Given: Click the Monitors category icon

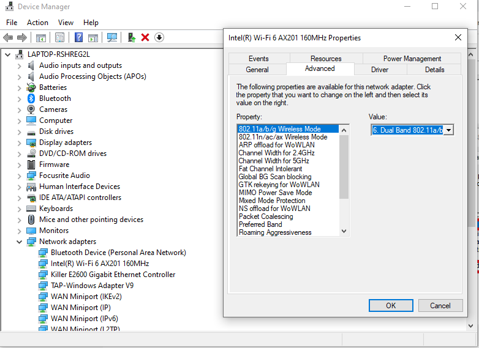Looking at the screenshot, I should (x=31, y=231).
